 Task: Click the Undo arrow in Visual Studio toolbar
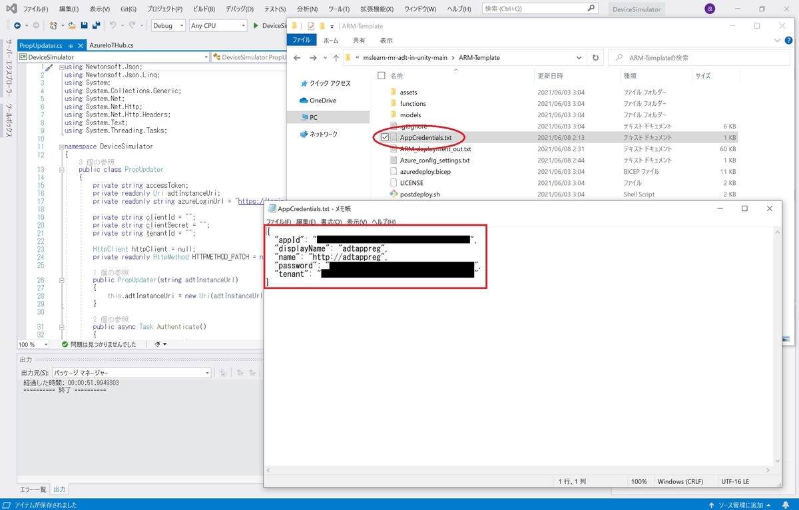113,25
